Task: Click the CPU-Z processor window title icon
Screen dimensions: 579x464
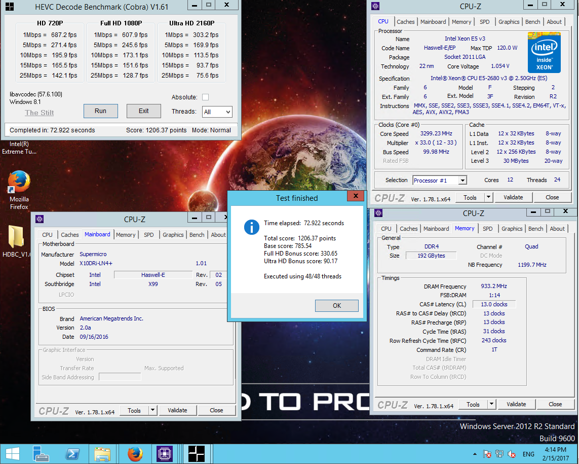Action: 375,6
